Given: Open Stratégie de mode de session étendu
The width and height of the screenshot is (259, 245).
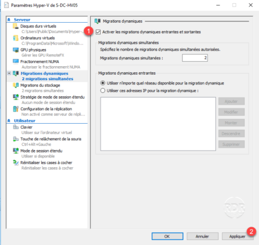Looking at the screenshot, I should point(52,97).
